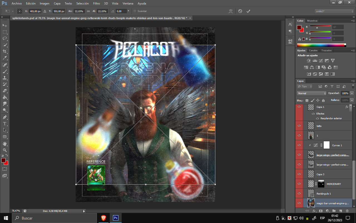This screenshot has height=223, width=356.
Task: Open the Capas panel flyout menu
Action: point(353,81)
